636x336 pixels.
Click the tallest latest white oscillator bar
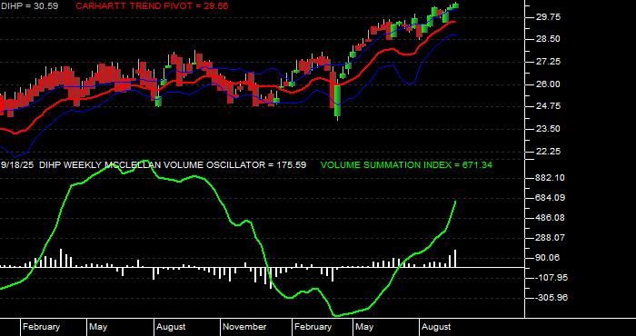point(455,259)
